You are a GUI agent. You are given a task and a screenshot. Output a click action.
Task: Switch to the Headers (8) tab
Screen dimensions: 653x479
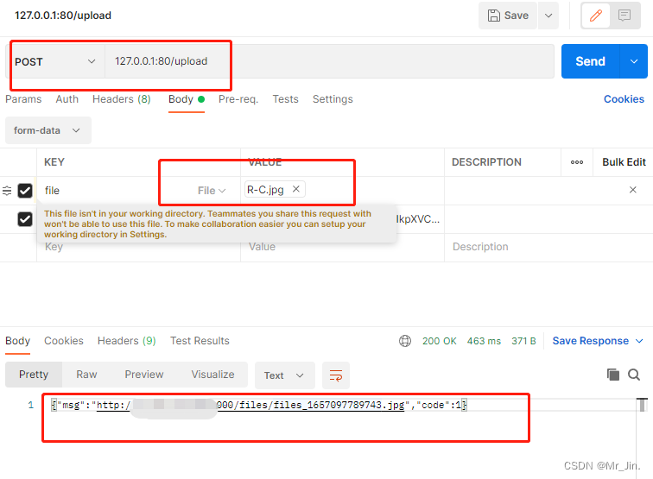point(121,99)
